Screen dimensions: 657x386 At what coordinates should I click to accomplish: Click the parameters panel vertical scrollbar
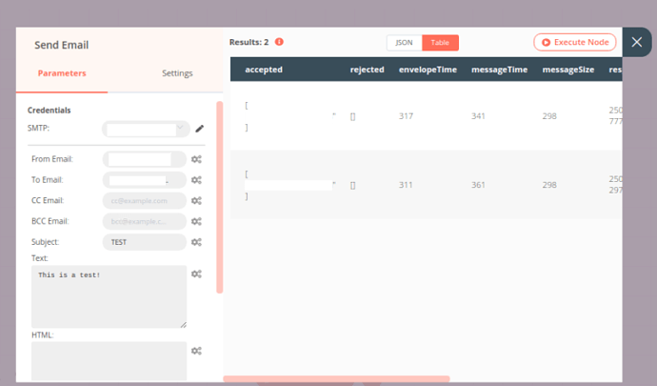[x=220, y=197]
